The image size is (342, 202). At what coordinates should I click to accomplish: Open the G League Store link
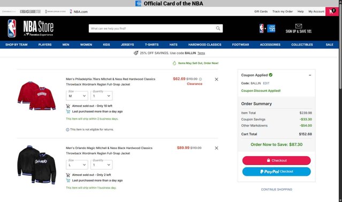pyautogui.click(x=31, y=12)
